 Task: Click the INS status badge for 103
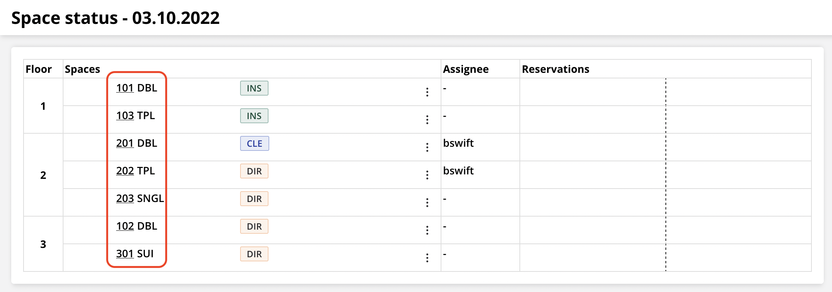(x=254, y=116)
